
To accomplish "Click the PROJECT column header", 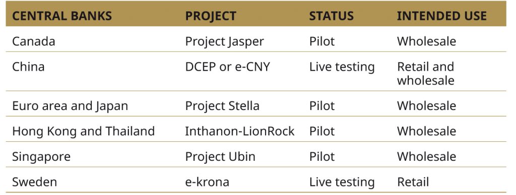I will (211, 16).
